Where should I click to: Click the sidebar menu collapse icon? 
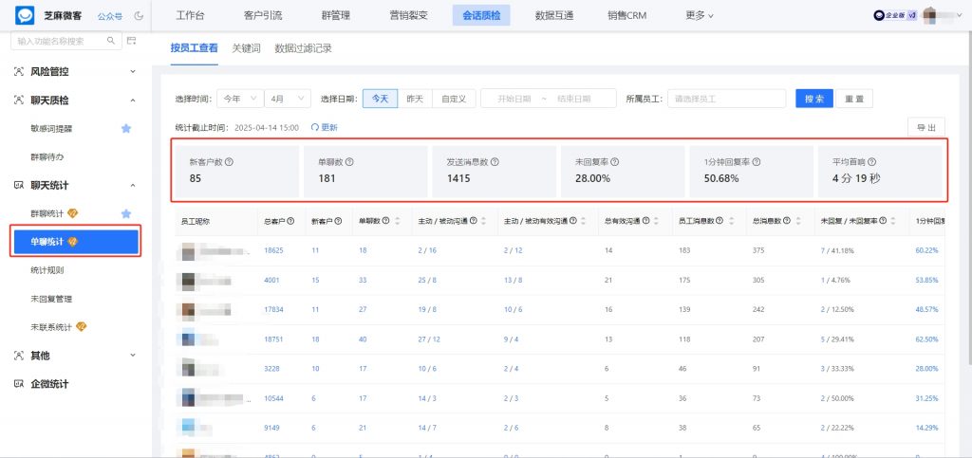(131, 41)
